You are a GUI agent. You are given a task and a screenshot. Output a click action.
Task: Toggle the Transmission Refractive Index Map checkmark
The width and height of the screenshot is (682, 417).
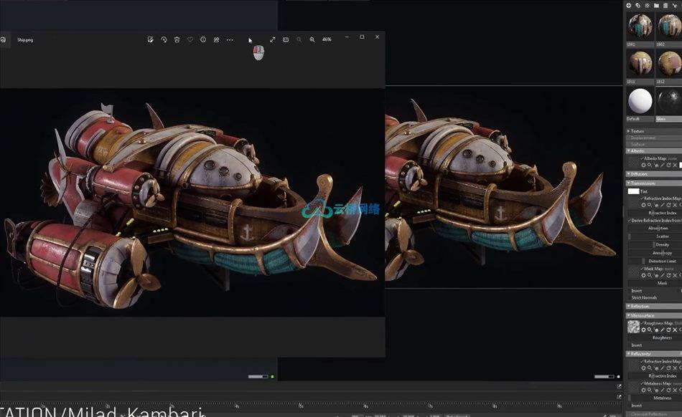coord(642,198)
